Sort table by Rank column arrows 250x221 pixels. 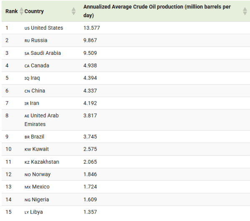[21, 11]
